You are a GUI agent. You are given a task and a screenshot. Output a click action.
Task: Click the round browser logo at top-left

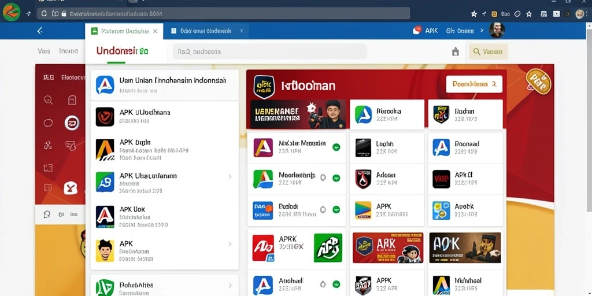click(12, 12)
